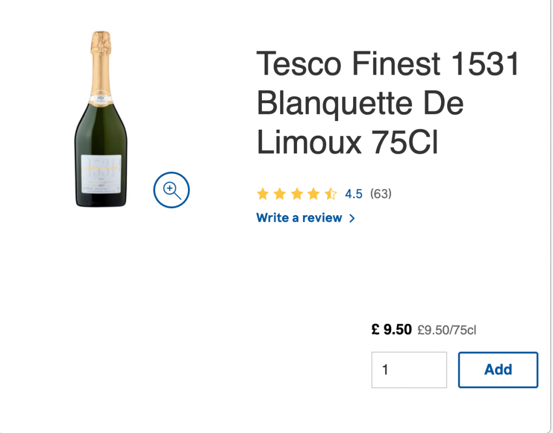Click the fourth rating star

tap(313, 194)
